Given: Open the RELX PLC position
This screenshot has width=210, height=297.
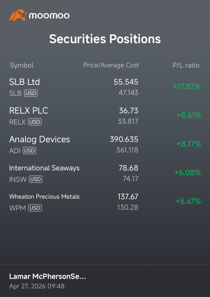Looking at the screenshot, I should [105, 116].
